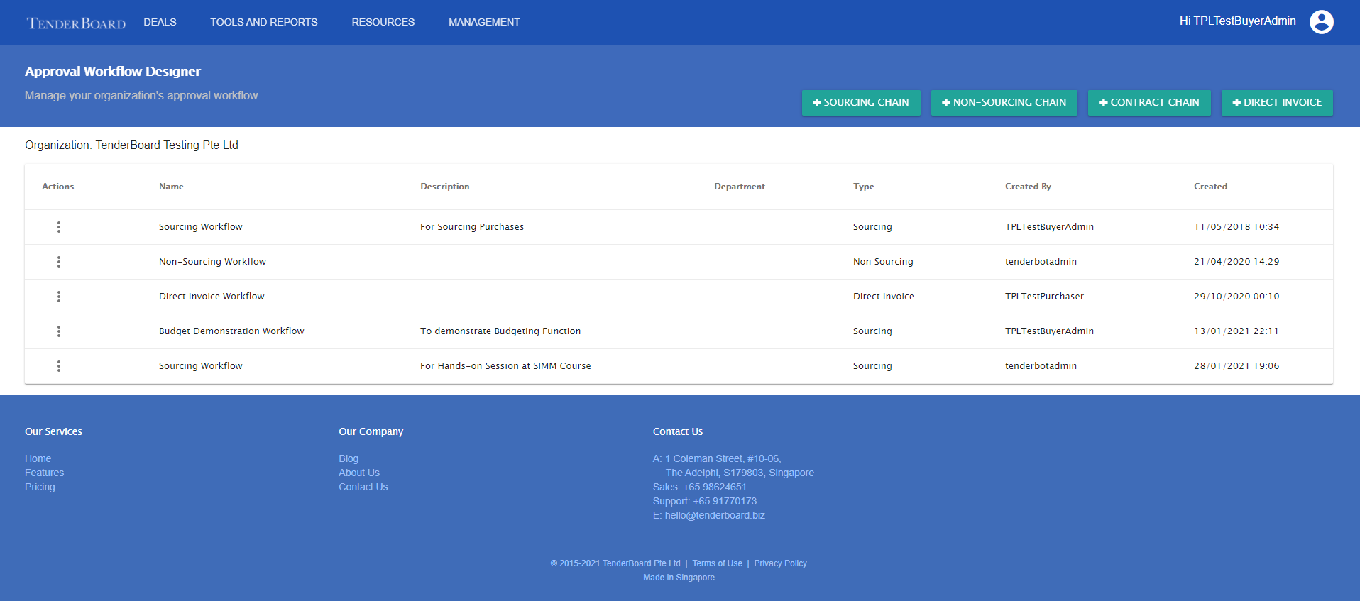This screenshot has height=601, width=1360.
Task: Open the Management menu
Action: (x=484, y=22)
